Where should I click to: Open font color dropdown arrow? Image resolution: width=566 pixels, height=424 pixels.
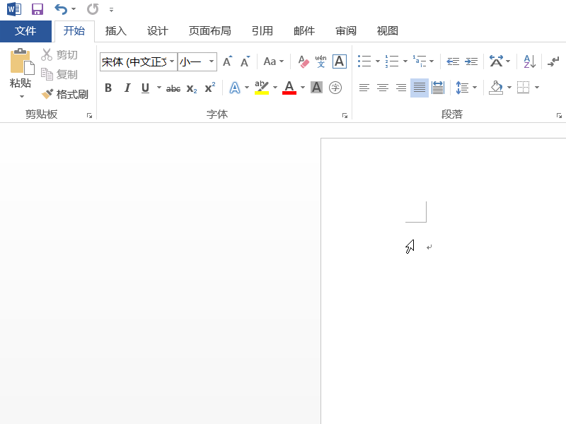tap(303, 88)
